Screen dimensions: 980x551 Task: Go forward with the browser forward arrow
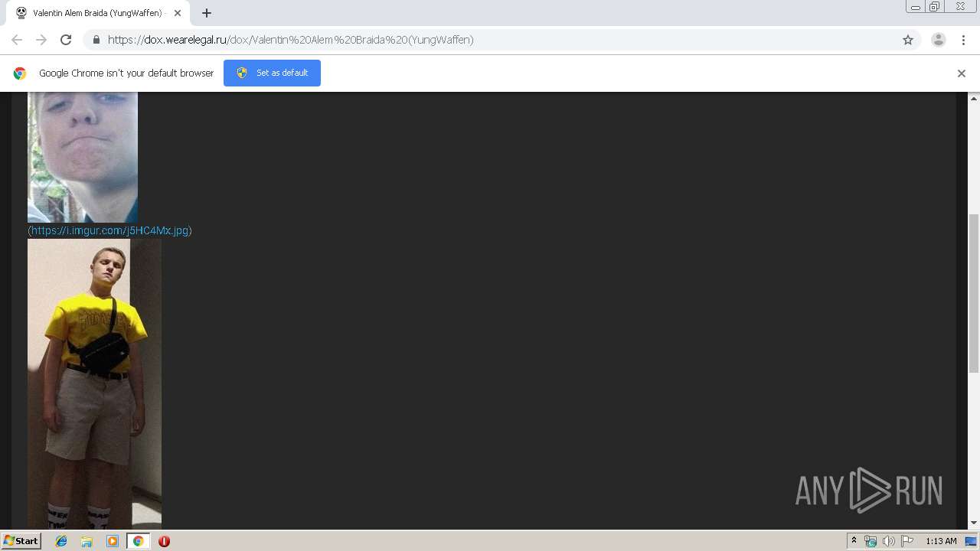point(41,40)
